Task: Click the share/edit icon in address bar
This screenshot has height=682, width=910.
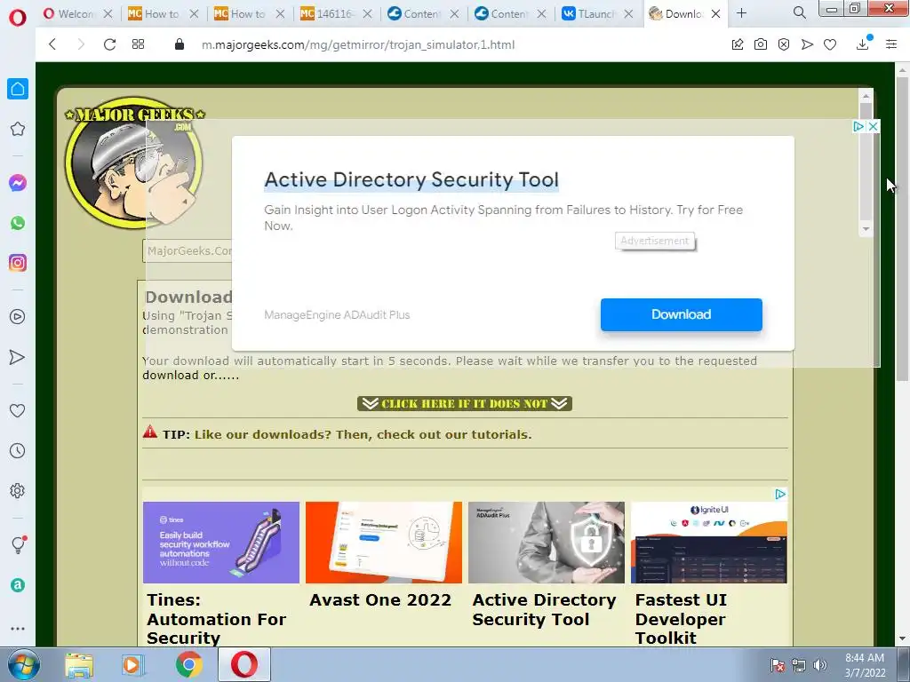Action: pyautogui.click(x=738, y=44)
